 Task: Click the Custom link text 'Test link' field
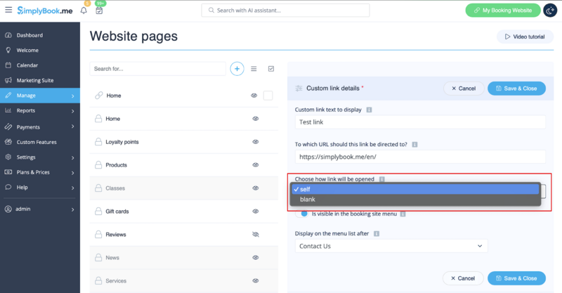420,122
